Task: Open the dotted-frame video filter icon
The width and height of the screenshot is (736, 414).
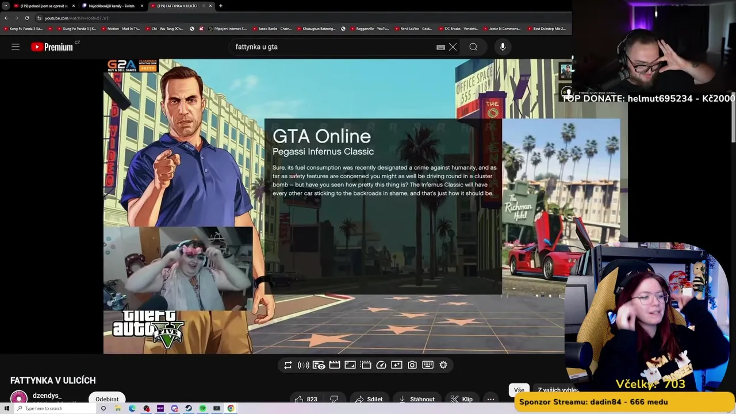Action: point(366,365)
